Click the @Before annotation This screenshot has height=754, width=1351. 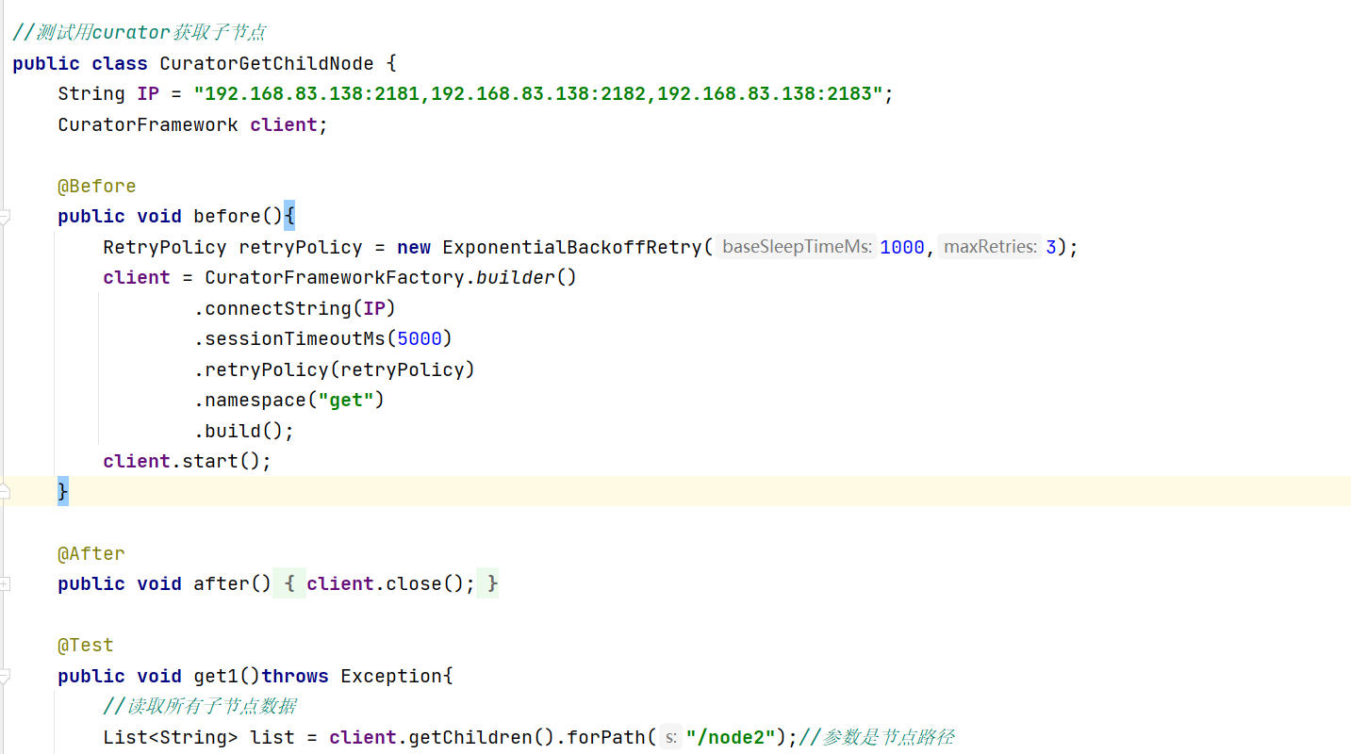pyautogui.click(x=97, y=186)
